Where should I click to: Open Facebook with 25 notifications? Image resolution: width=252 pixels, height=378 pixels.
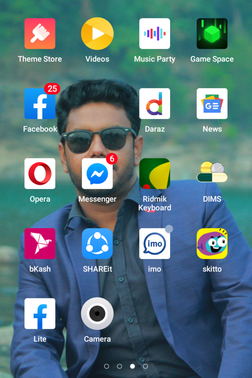(40, 104)
